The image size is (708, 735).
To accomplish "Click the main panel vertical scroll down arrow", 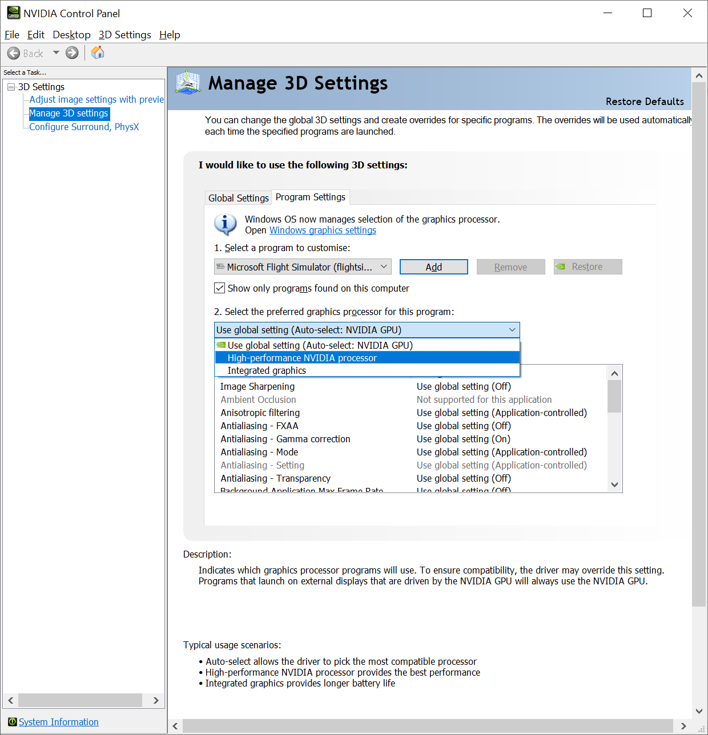I will click(699, 711).
